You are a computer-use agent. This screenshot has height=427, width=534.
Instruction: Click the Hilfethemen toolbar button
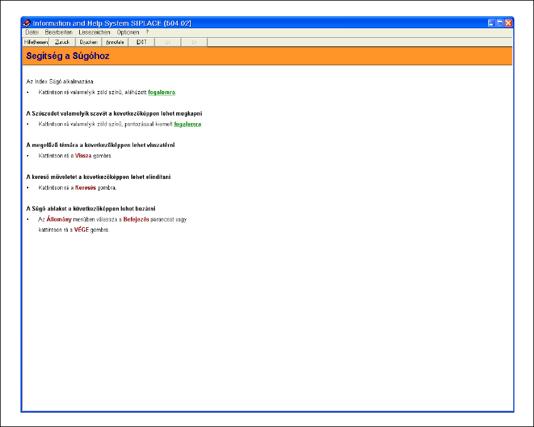pyautogui.click(x=36, y=42)
